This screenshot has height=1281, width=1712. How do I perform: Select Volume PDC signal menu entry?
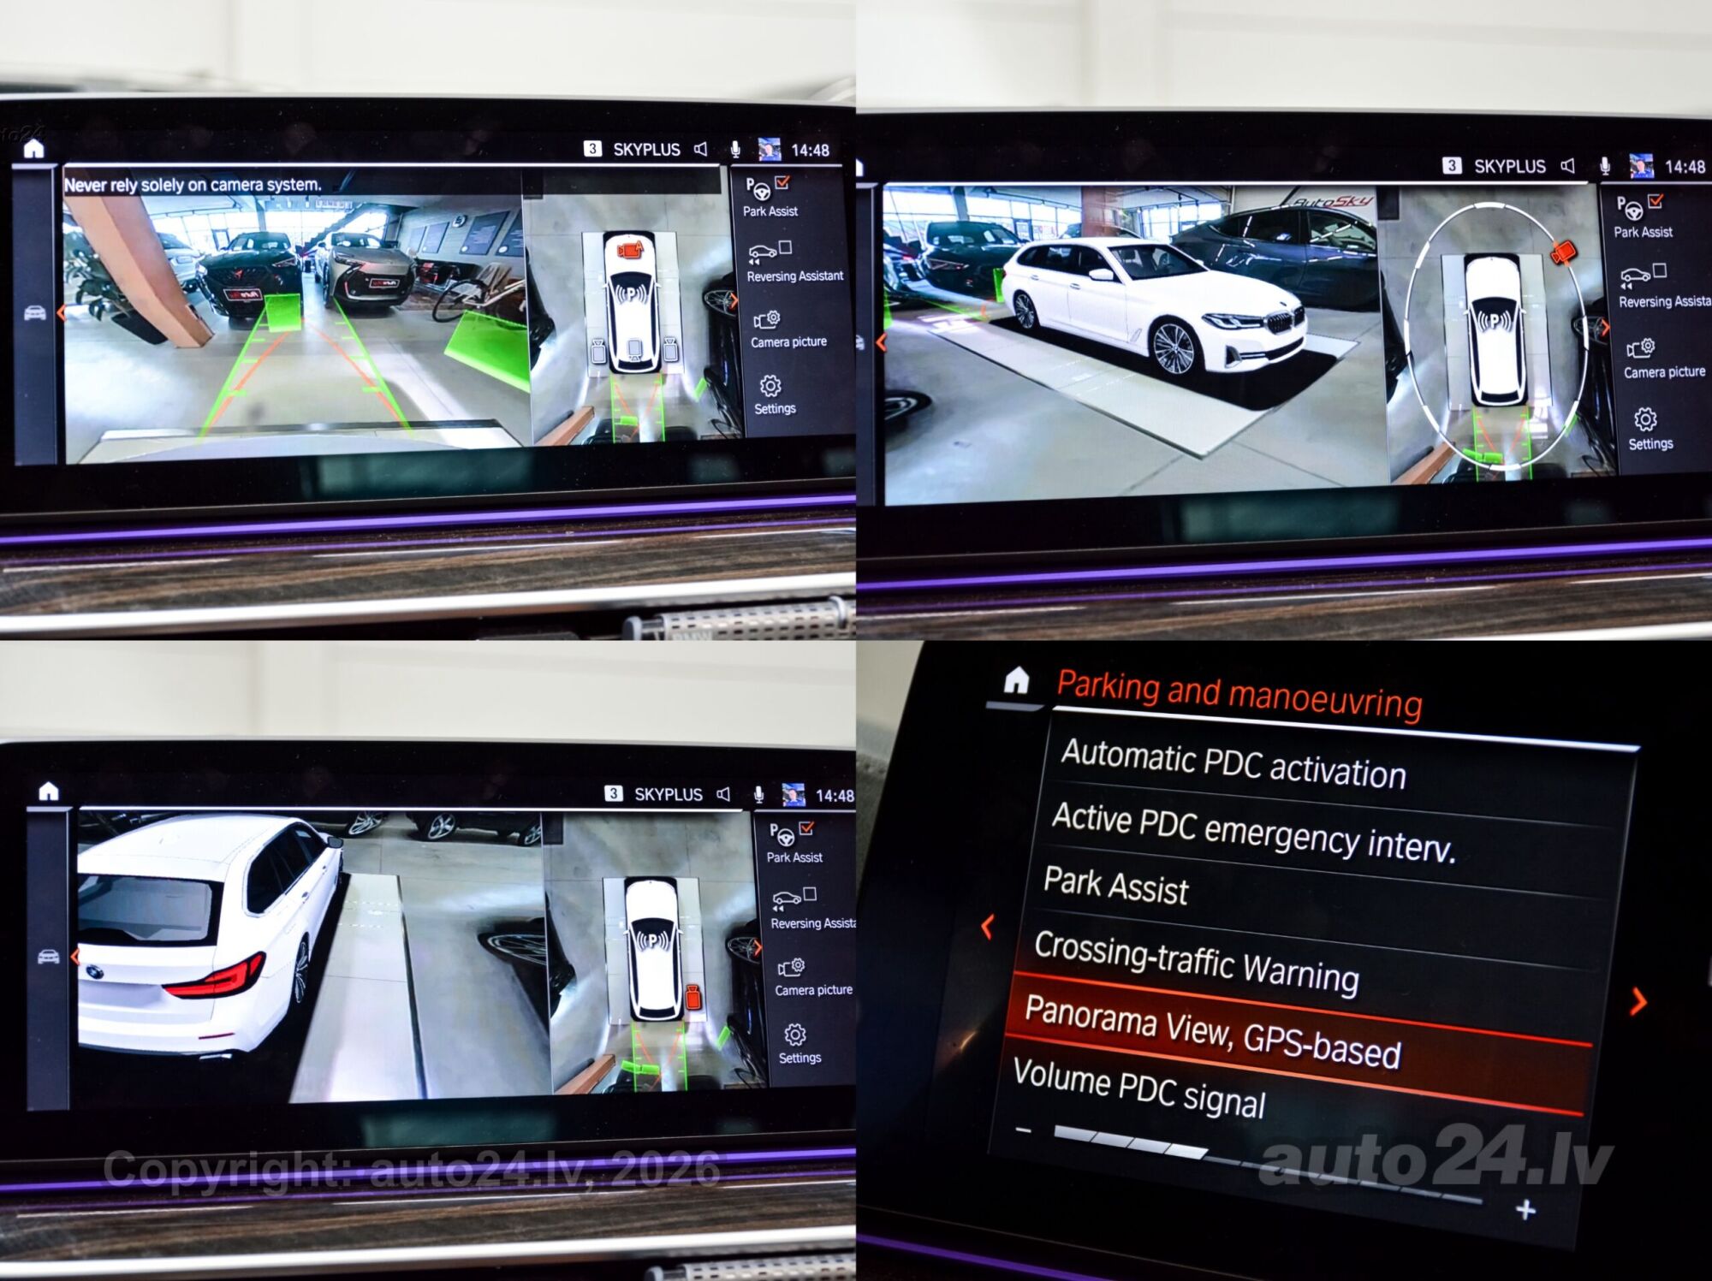[x=1139, y=1088]
